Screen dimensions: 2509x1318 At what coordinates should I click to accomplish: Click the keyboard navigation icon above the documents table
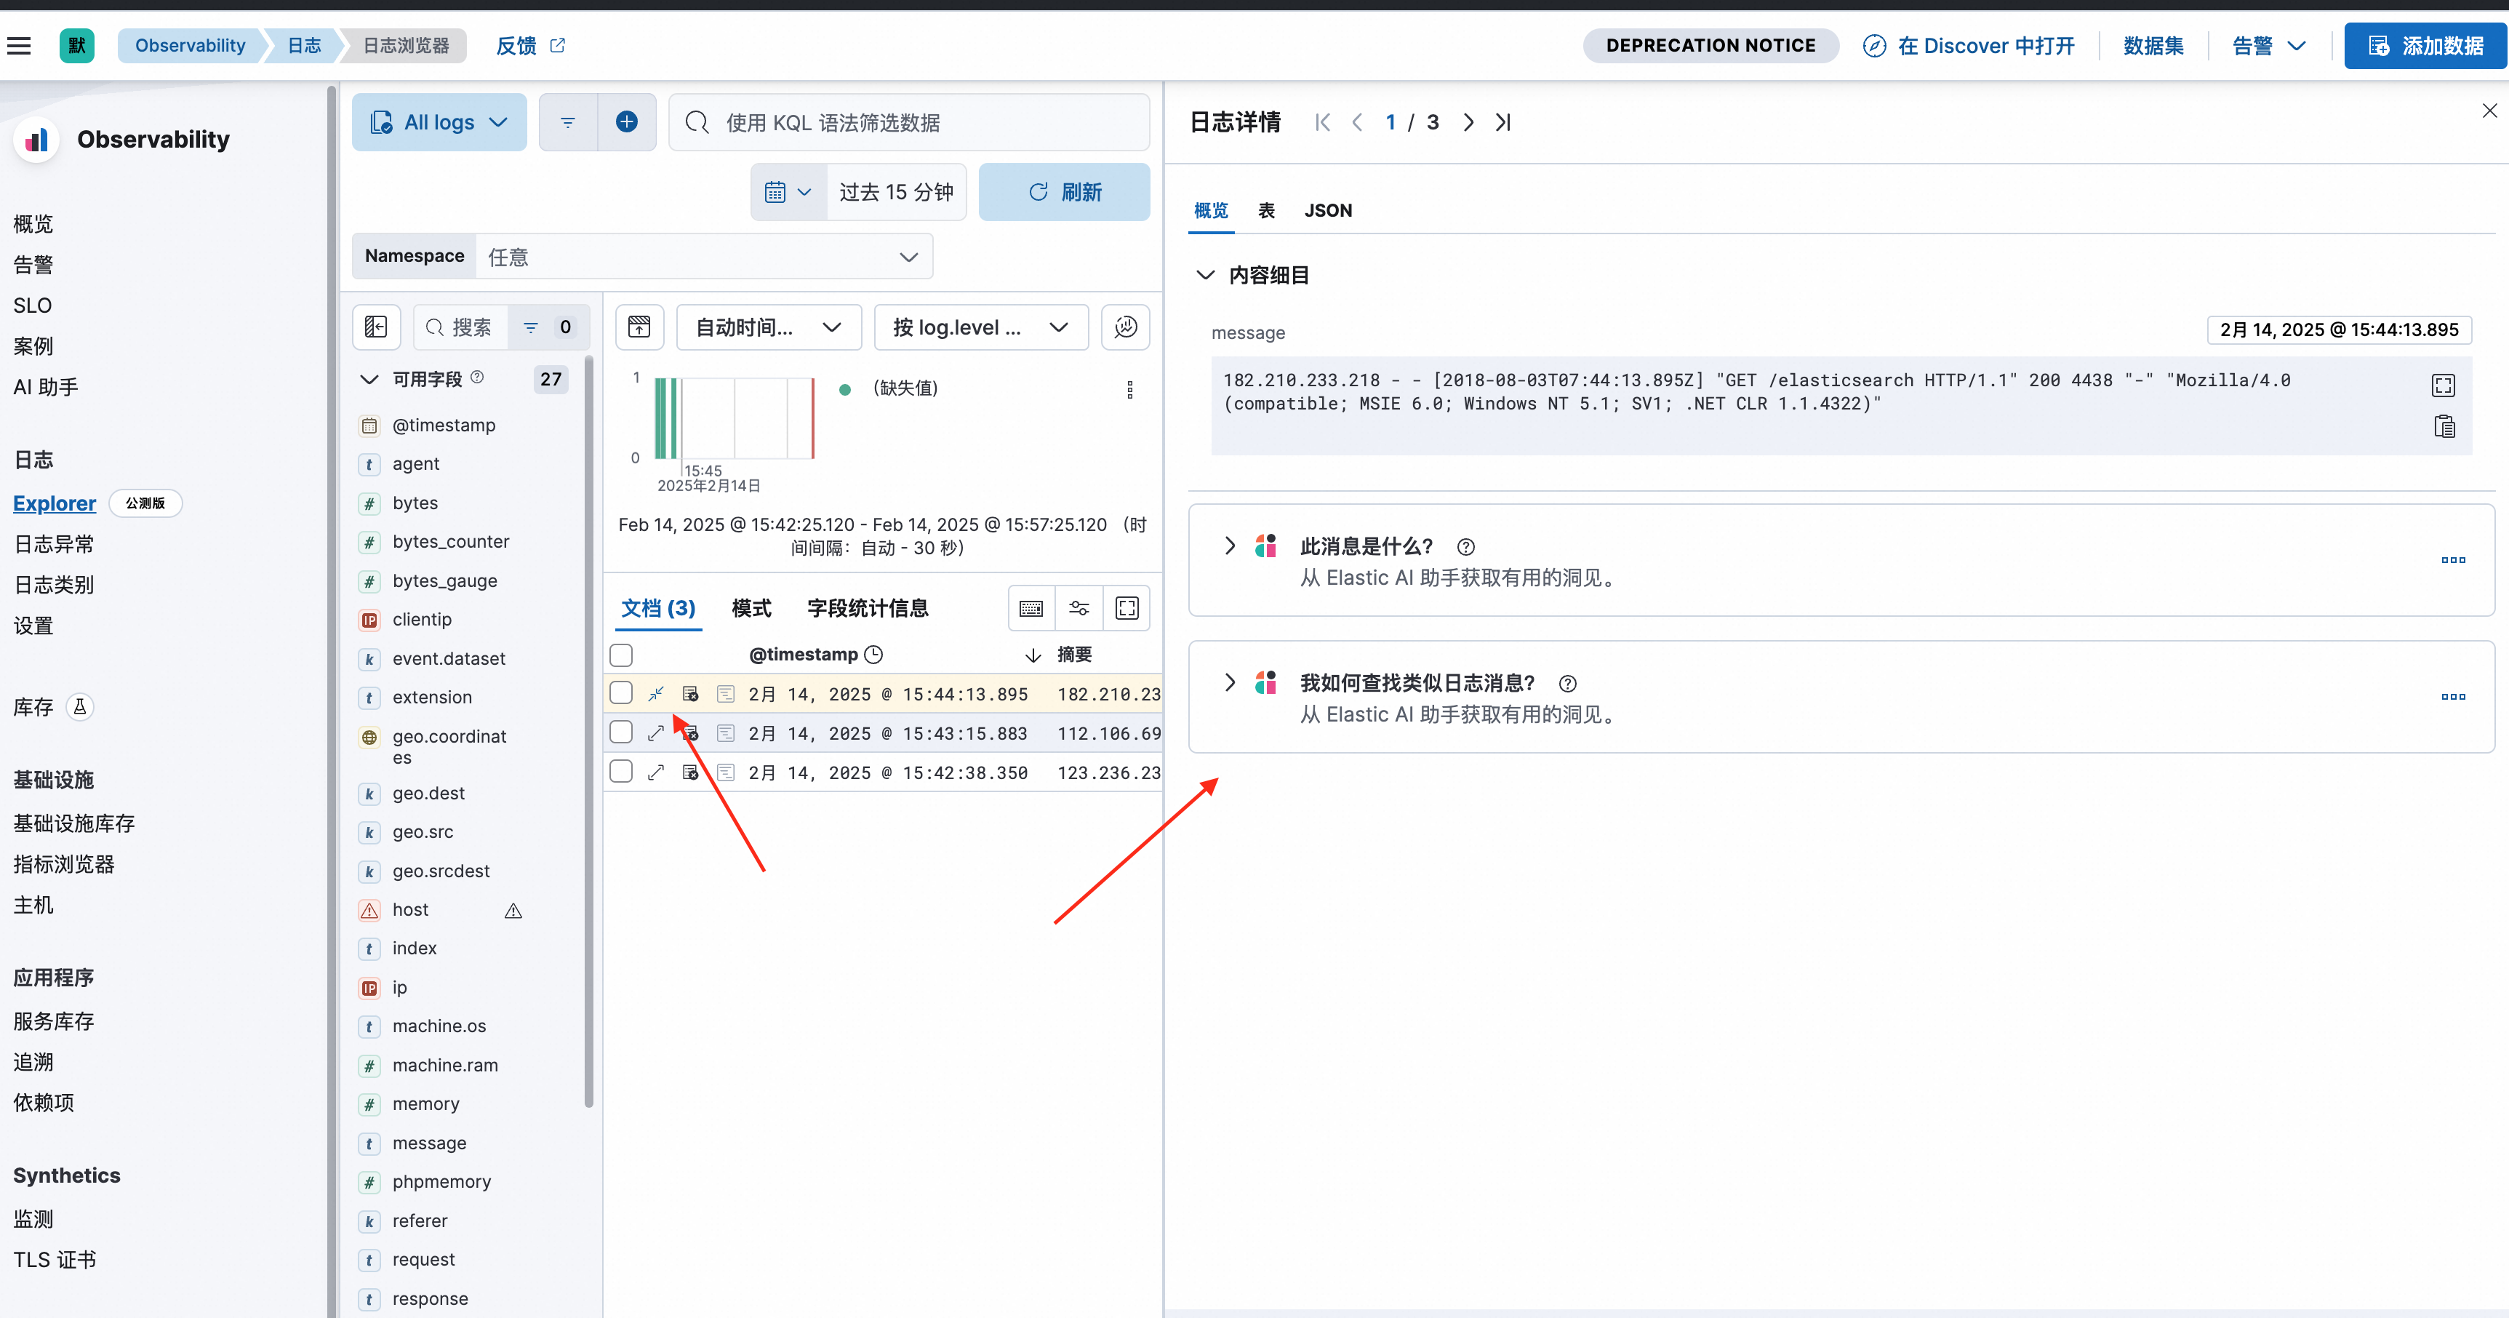(1031, 607)
